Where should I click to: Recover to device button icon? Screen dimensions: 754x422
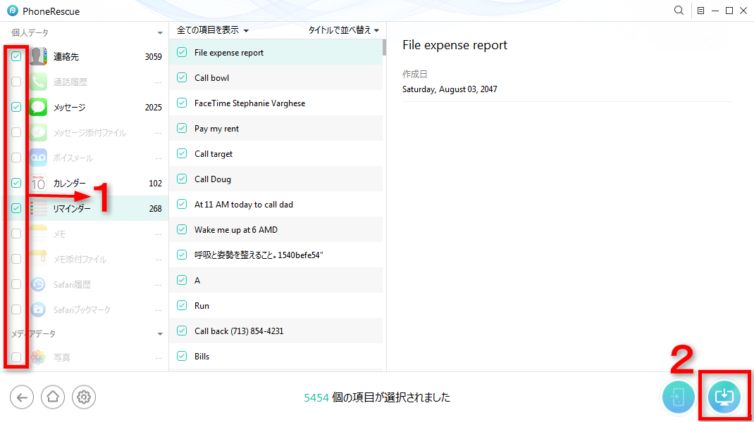pyautogui.click(x=679, y=397)
